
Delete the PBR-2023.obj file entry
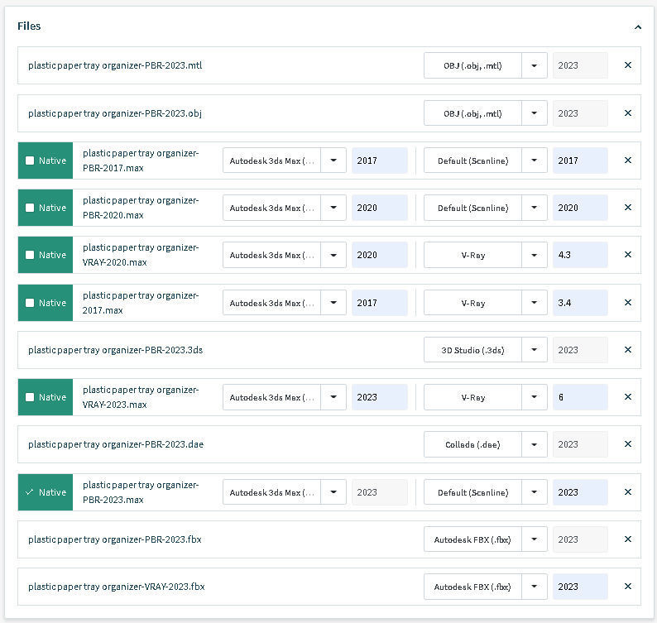(628, 113)
